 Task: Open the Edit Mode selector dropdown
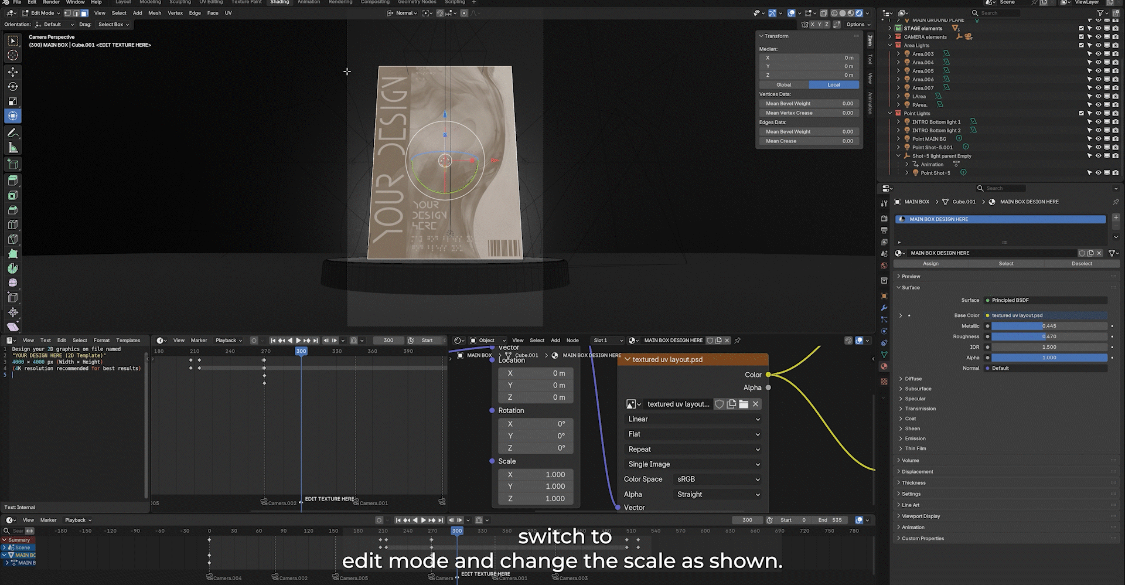pos(41,13)
